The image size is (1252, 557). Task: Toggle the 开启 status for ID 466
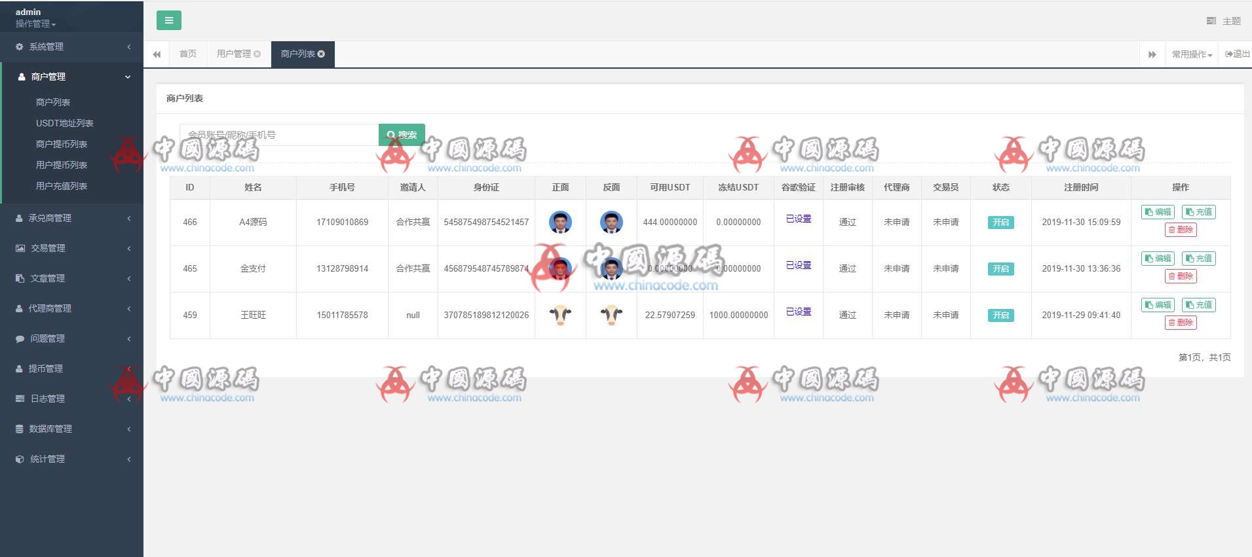click(x=1000, y=223)
